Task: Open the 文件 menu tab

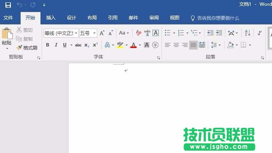Action: 8,18
